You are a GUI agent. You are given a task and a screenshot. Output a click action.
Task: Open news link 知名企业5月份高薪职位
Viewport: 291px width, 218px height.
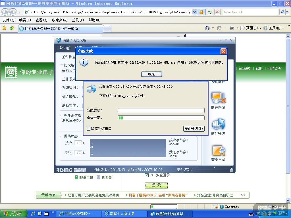tap(215, 195)
